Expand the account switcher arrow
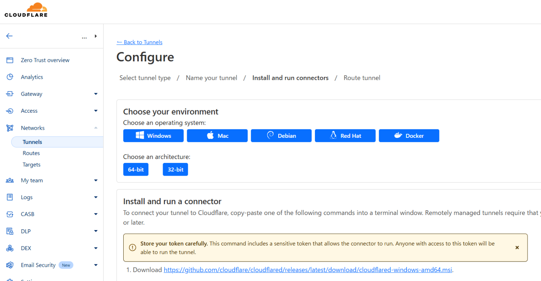The image size is (541, 281). tap(95, 36)
